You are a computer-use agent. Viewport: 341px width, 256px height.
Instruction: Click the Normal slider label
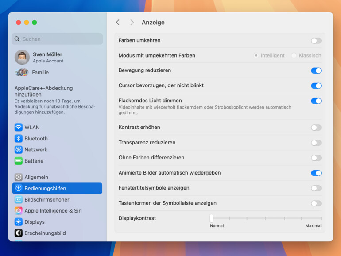tap(217, 226)
